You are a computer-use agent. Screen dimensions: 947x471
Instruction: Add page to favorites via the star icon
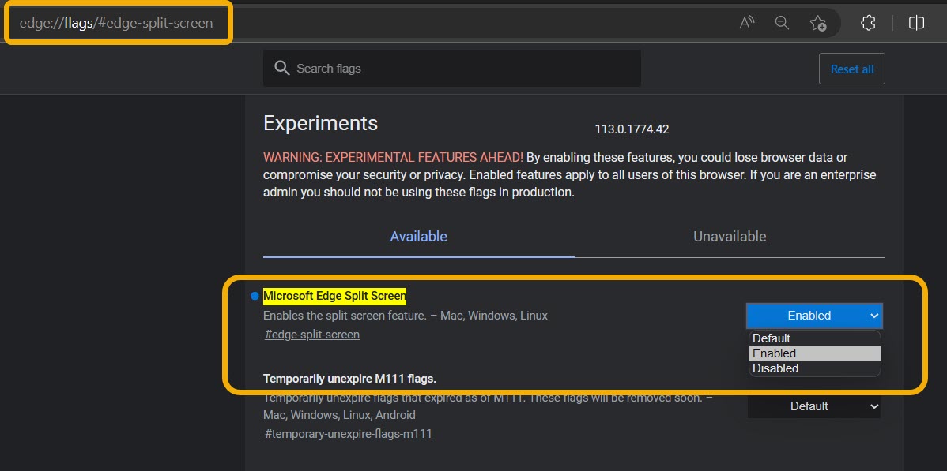click(820, 23)
